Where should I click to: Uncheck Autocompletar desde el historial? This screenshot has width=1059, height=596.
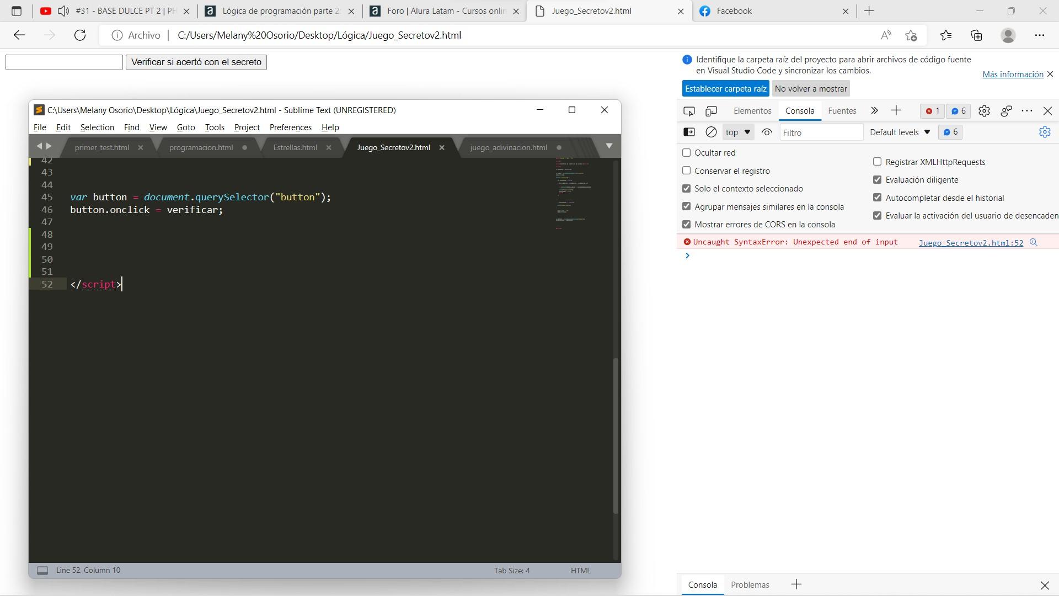(878, 198)
